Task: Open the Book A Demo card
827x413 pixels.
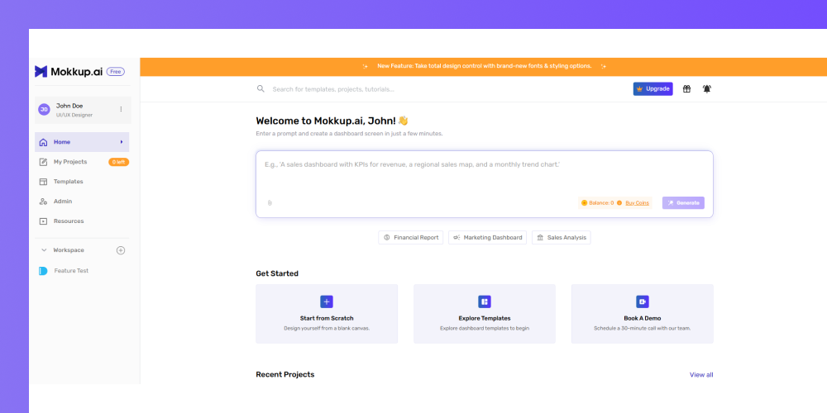Action: (x=642, y=314)
